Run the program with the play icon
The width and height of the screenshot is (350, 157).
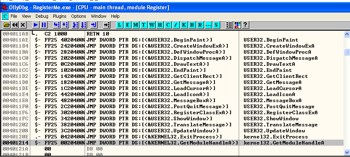[35, 25]
